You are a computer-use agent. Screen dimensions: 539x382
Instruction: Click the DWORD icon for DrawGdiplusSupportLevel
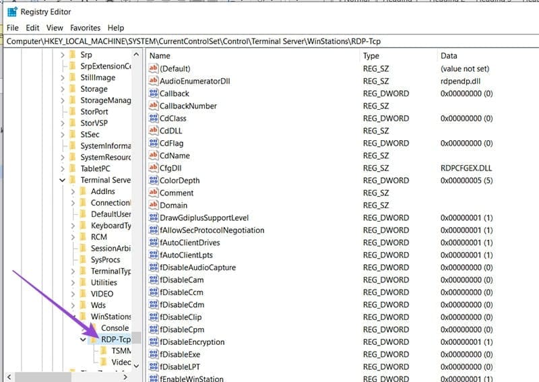154,218
